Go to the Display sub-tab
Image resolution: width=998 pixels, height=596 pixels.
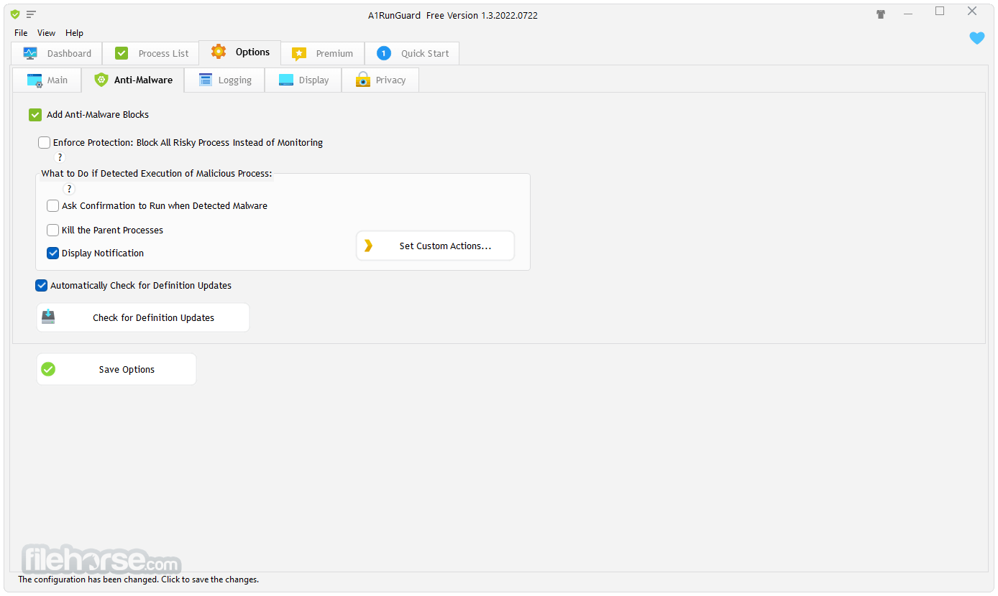[303, 80]
